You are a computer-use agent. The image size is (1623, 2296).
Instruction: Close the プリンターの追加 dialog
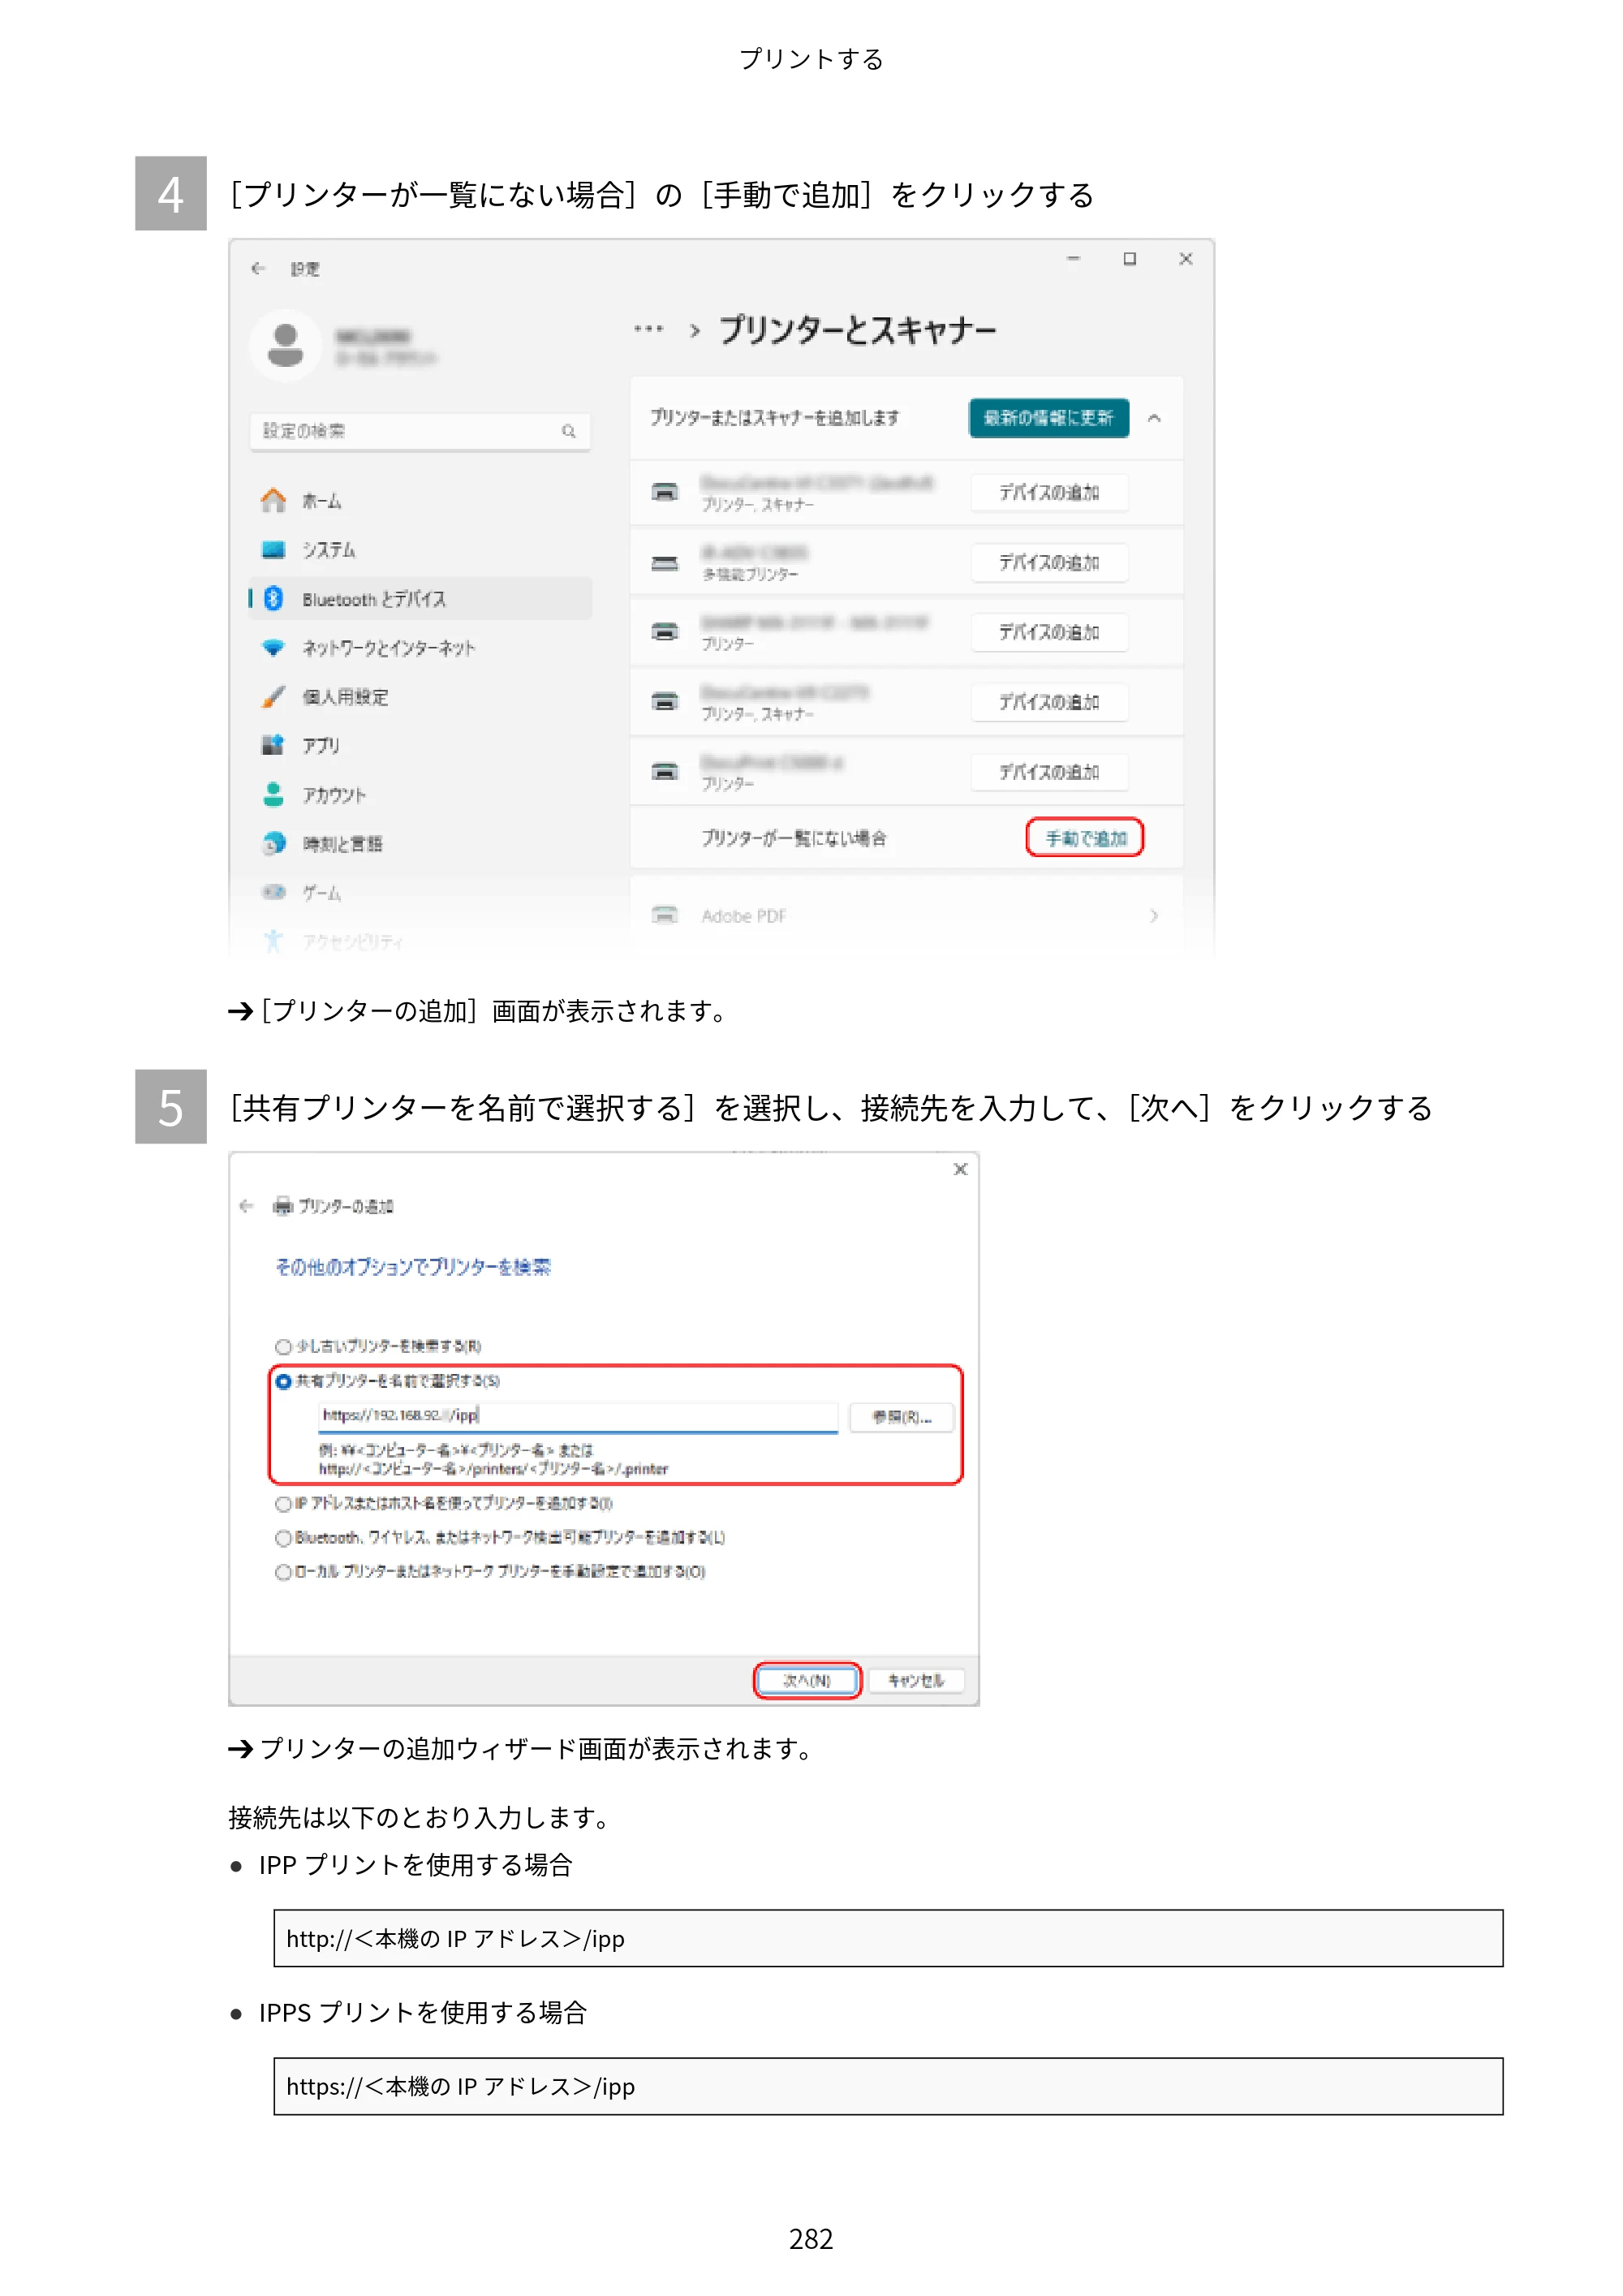pyautogui.click(x=960, y=1169)
